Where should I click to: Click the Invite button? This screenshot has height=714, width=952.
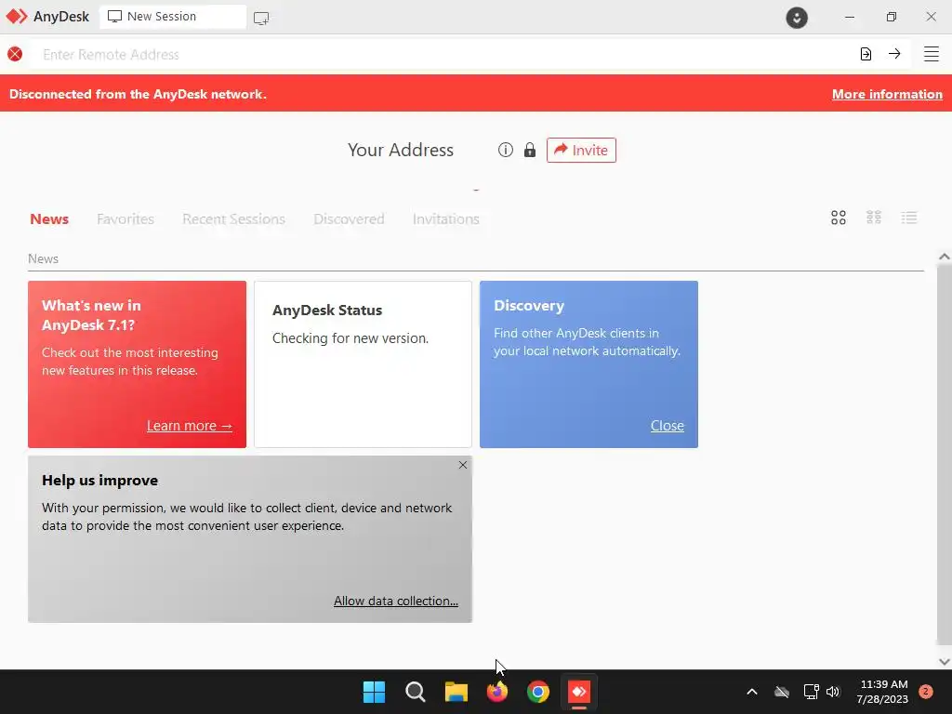tap(581, 150)
